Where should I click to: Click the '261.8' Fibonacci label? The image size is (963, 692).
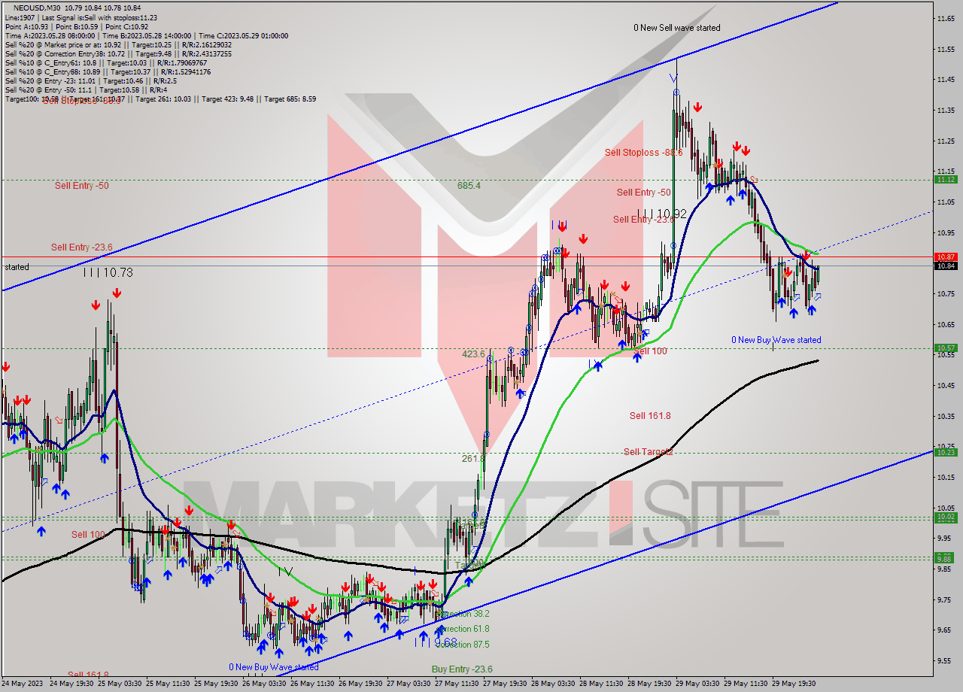tap(474, 458)
